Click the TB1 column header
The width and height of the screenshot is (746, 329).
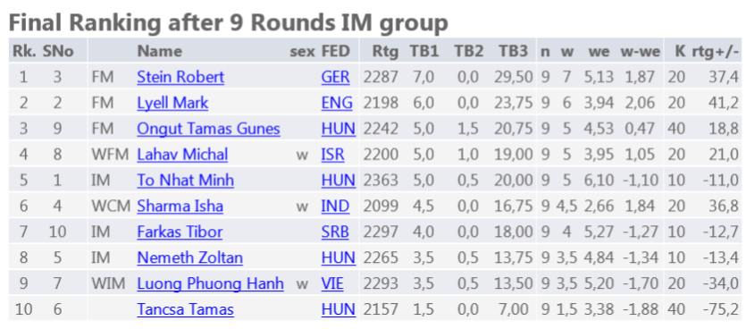424,52
